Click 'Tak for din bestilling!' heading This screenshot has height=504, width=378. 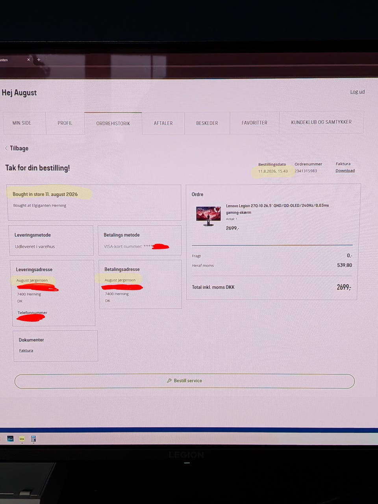[x=37, y=168]
